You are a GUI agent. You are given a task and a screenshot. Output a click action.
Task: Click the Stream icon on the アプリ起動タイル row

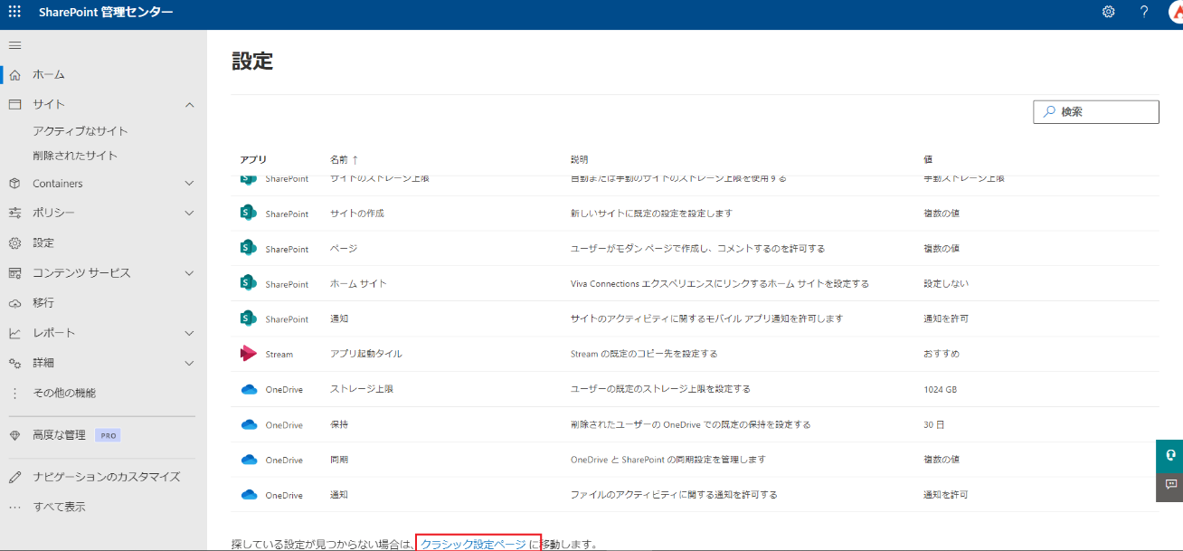248,353
